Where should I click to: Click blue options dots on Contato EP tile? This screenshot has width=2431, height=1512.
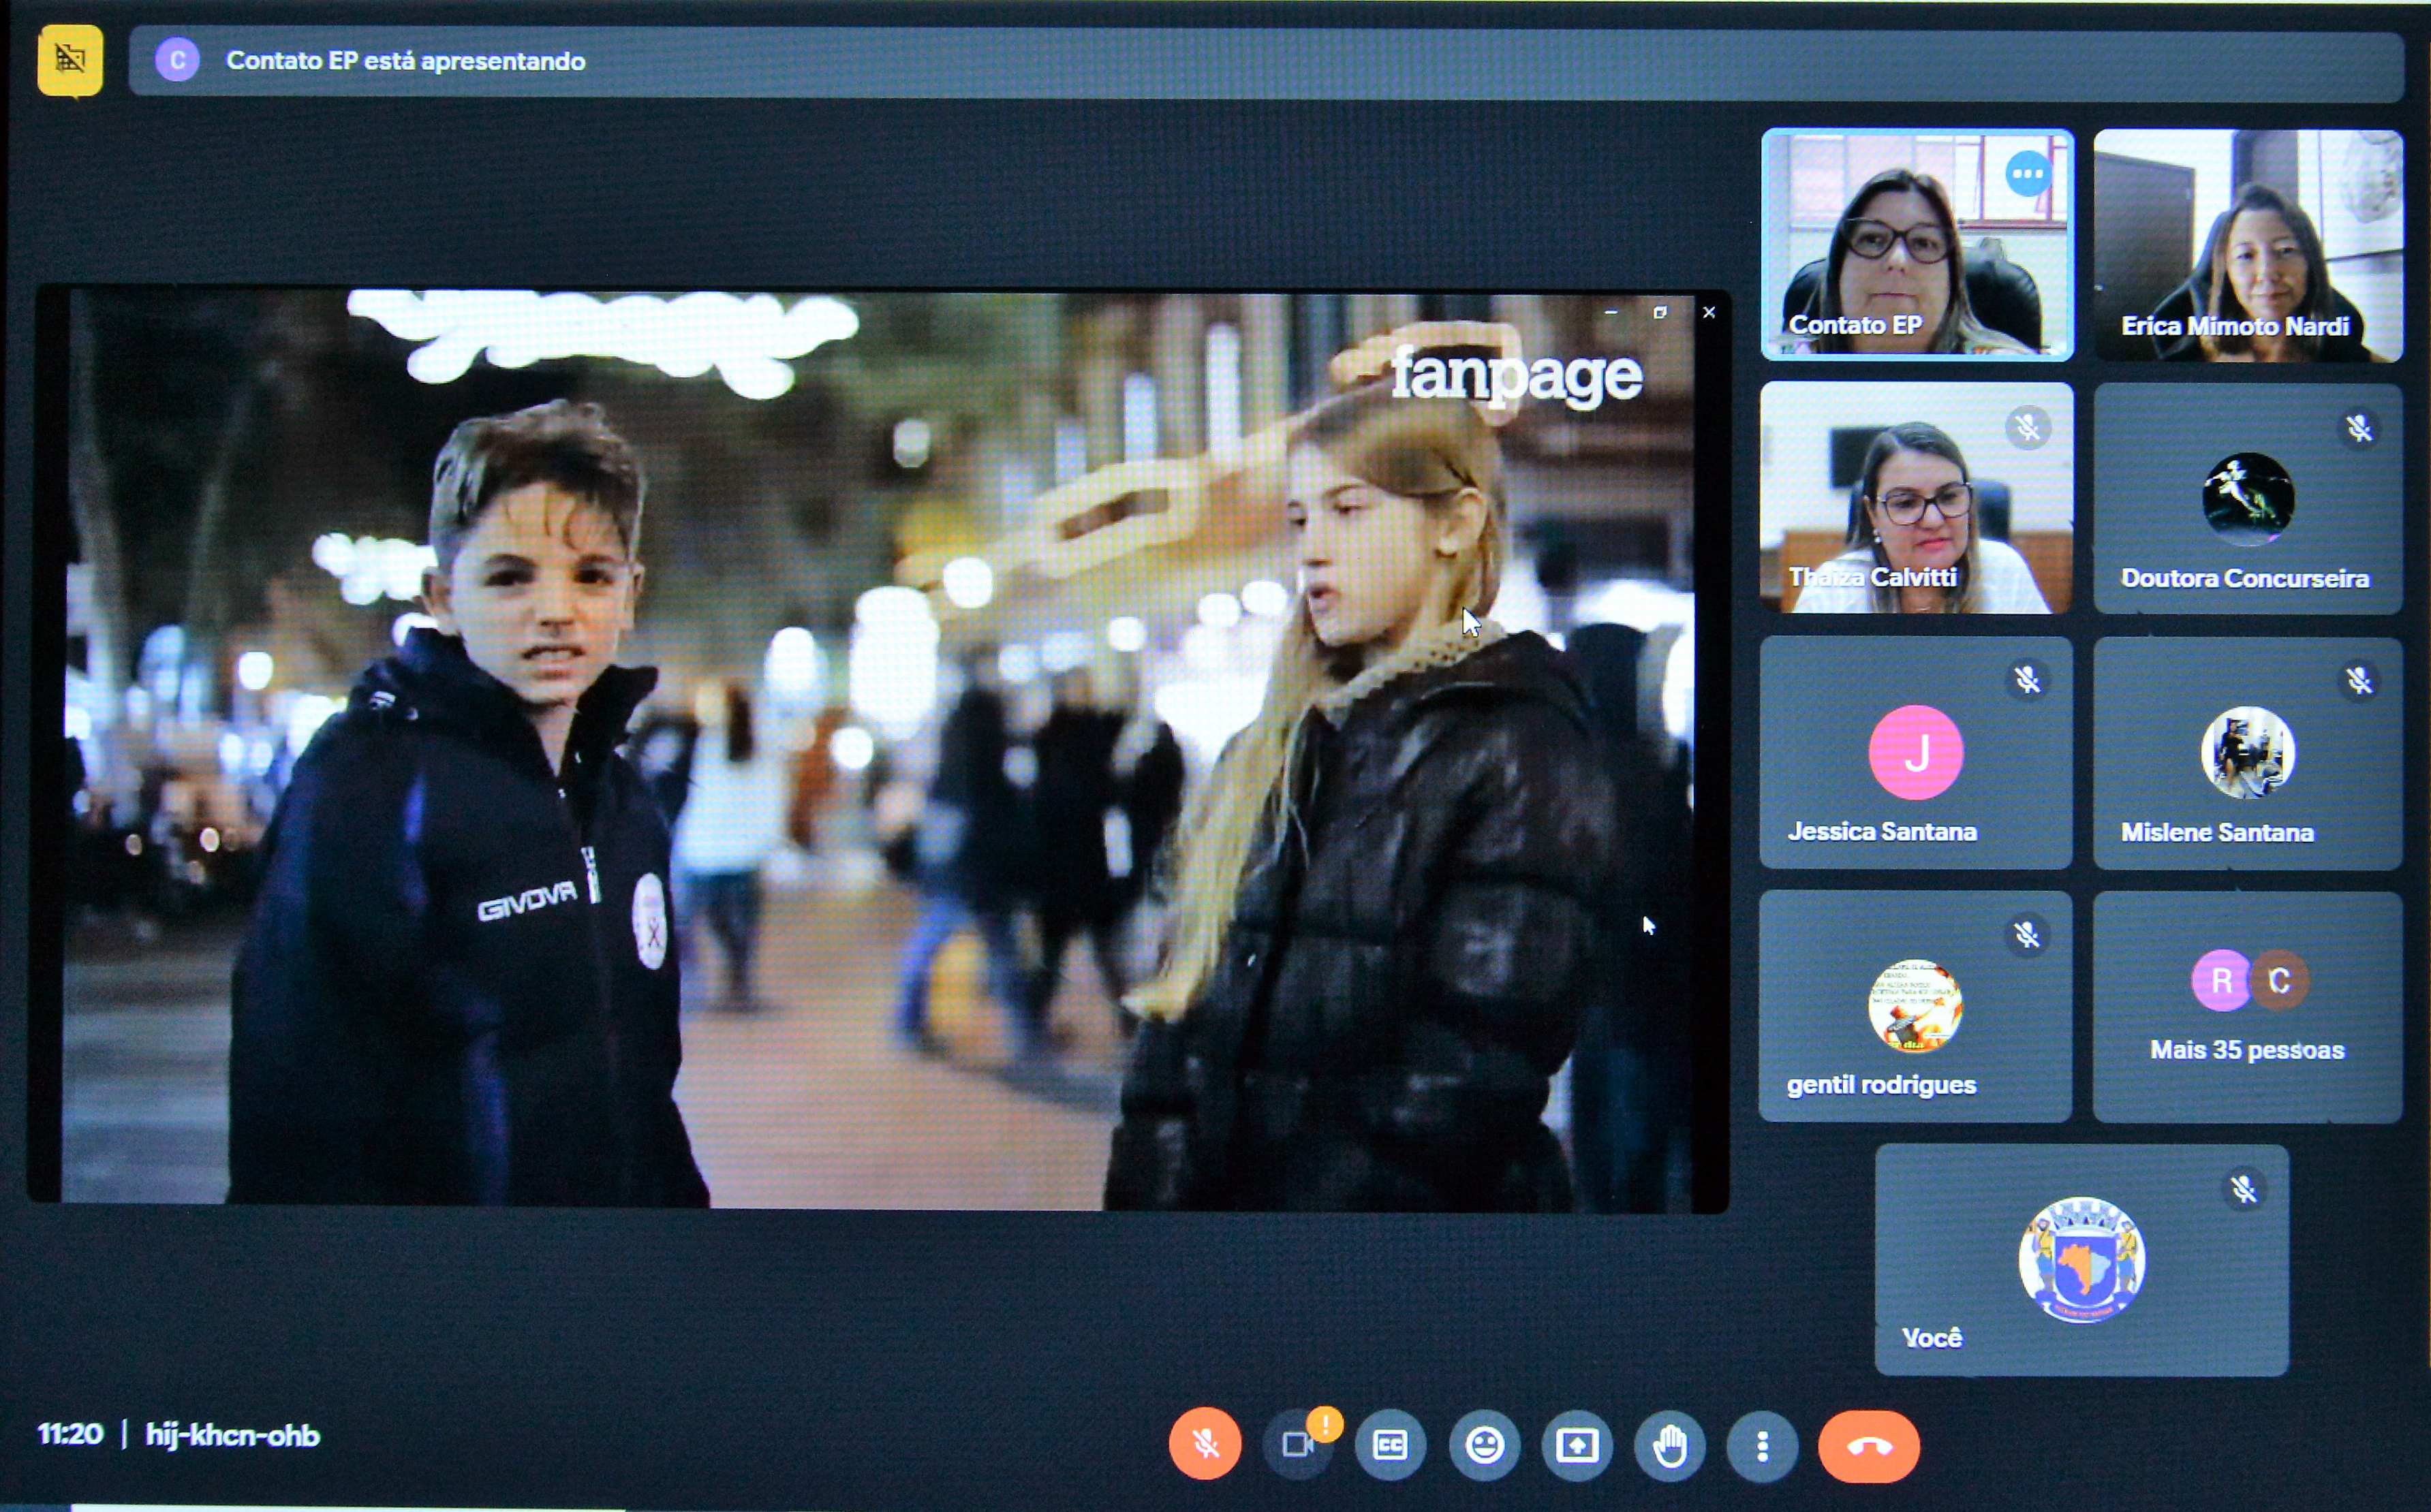(2027, 174)
